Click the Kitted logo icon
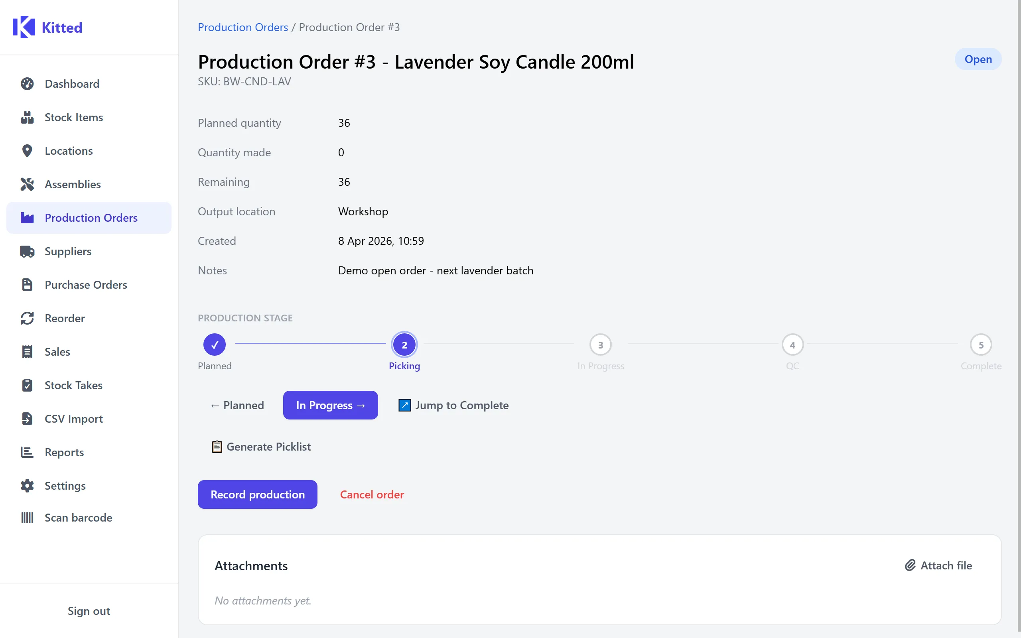 (24, 27)
